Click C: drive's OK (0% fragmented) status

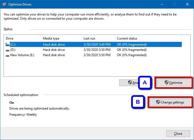132,45
